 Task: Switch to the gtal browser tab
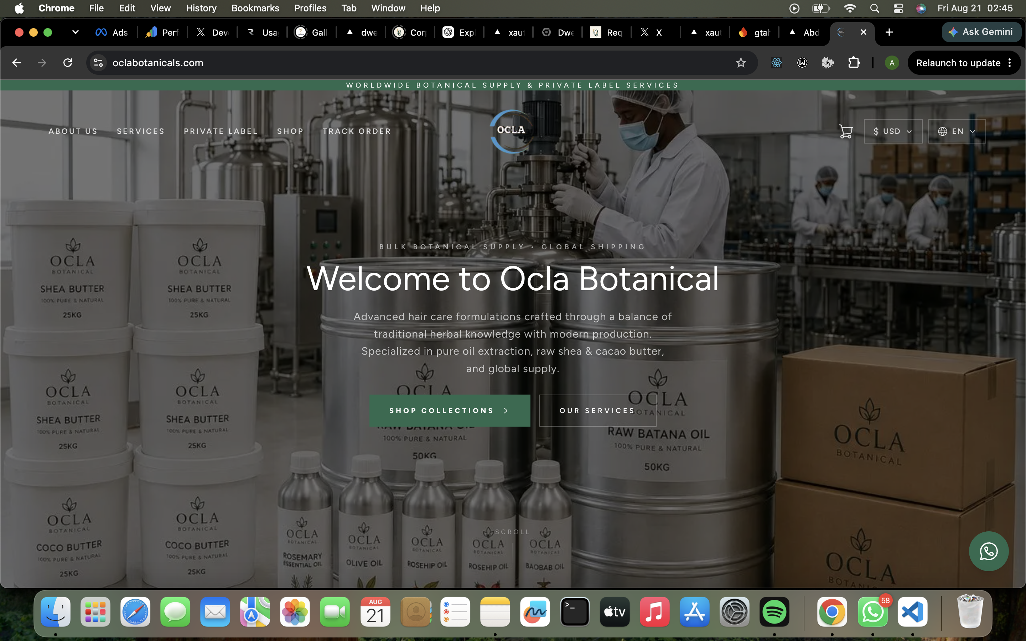754,32
